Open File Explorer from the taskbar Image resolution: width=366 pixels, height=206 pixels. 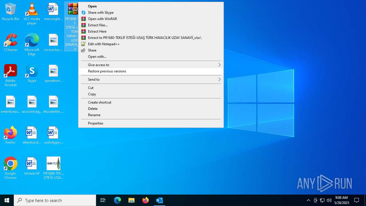(x=132, y=200)
